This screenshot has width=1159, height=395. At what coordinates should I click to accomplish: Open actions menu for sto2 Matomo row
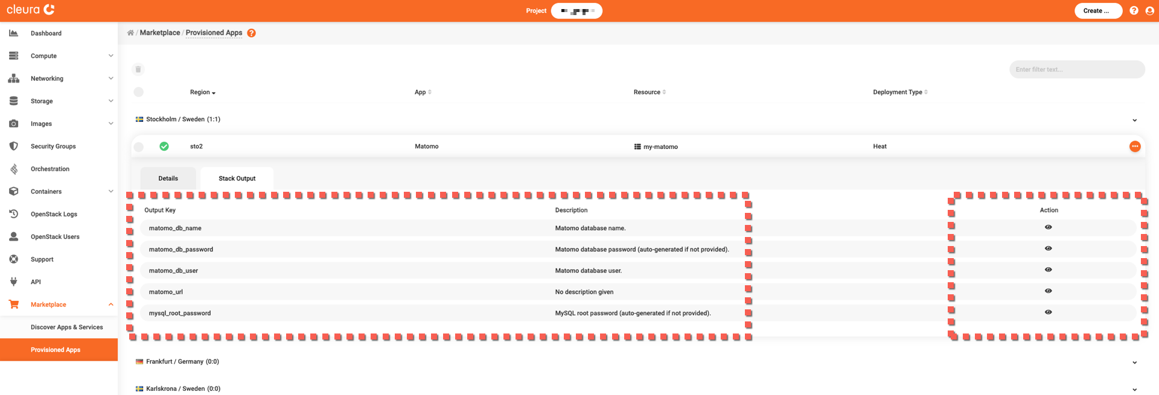tap(1134, 147)
